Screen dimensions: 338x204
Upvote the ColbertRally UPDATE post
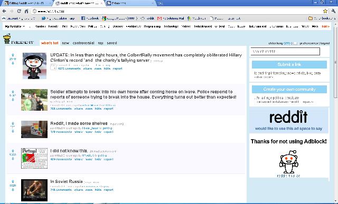(13, 55)
